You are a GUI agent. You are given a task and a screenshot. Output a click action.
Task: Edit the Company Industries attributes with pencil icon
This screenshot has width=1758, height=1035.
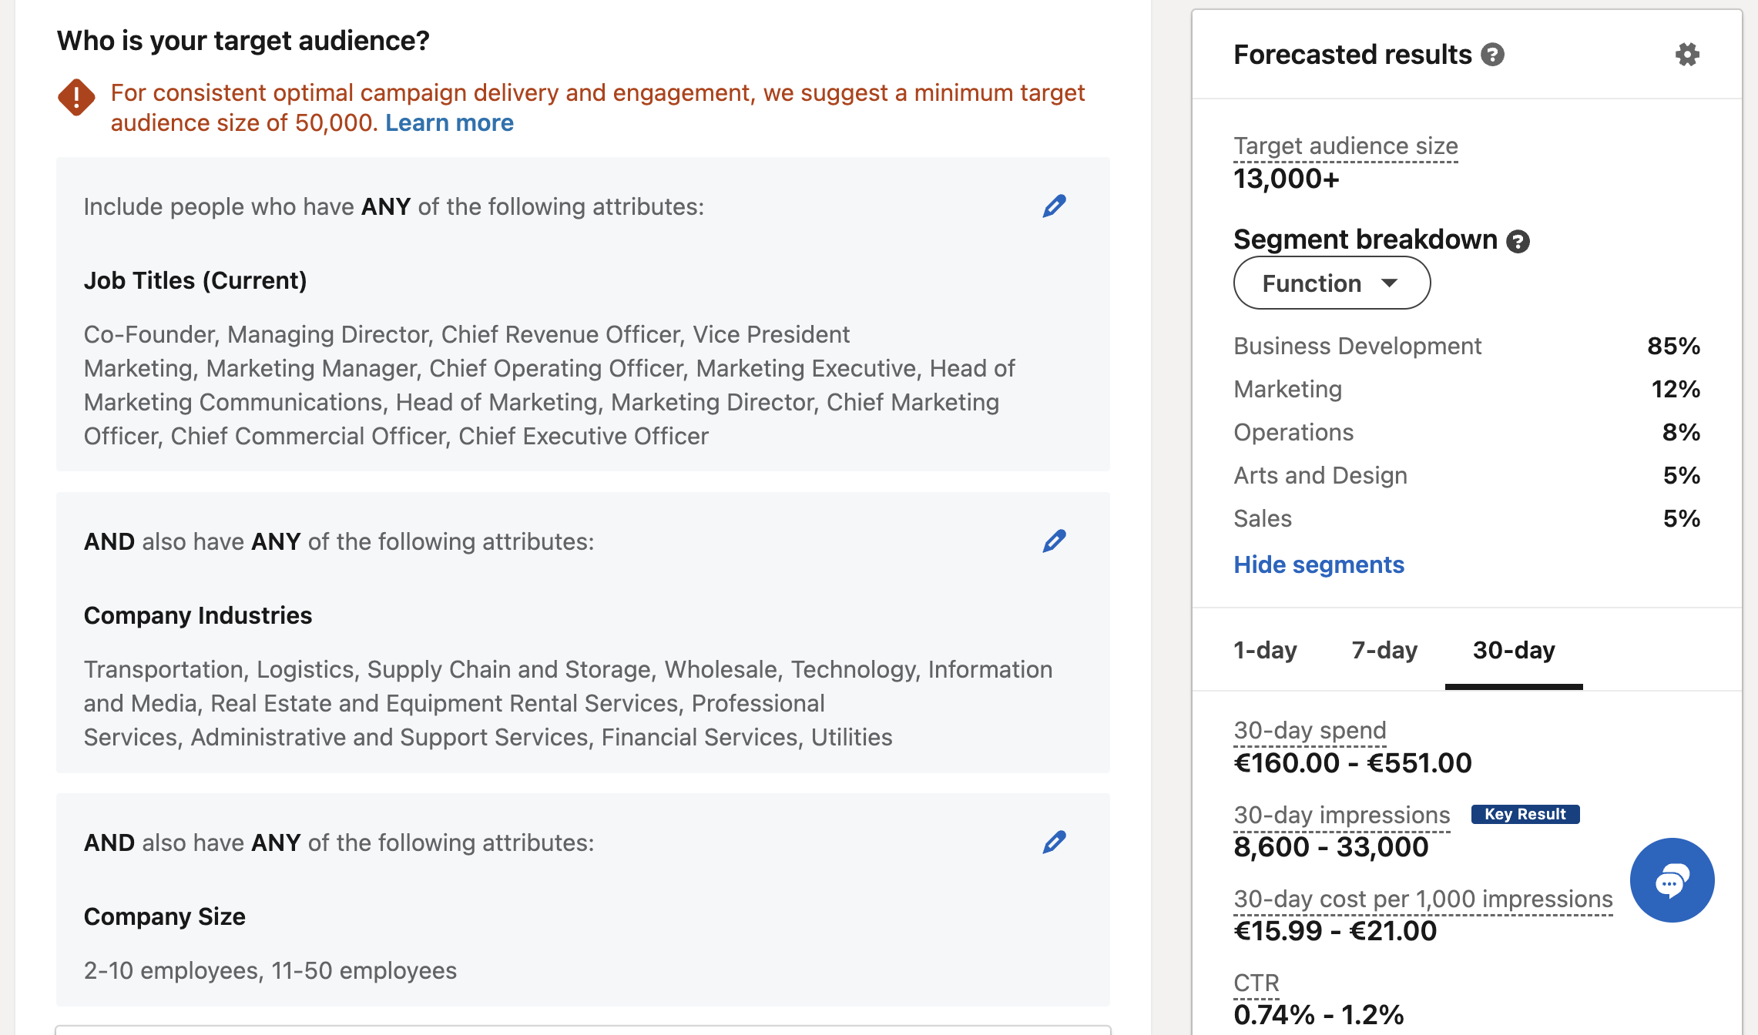pos(1054,541)
